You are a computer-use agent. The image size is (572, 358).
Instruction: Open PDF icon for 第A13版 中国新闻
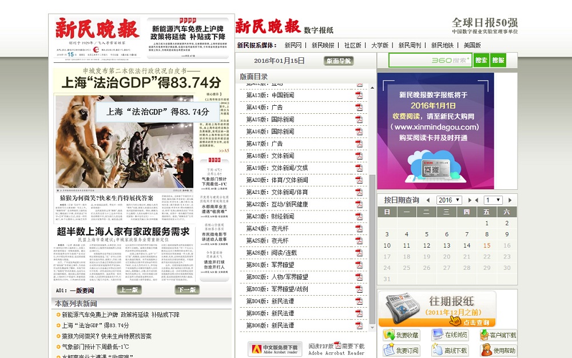coord(359,95)
